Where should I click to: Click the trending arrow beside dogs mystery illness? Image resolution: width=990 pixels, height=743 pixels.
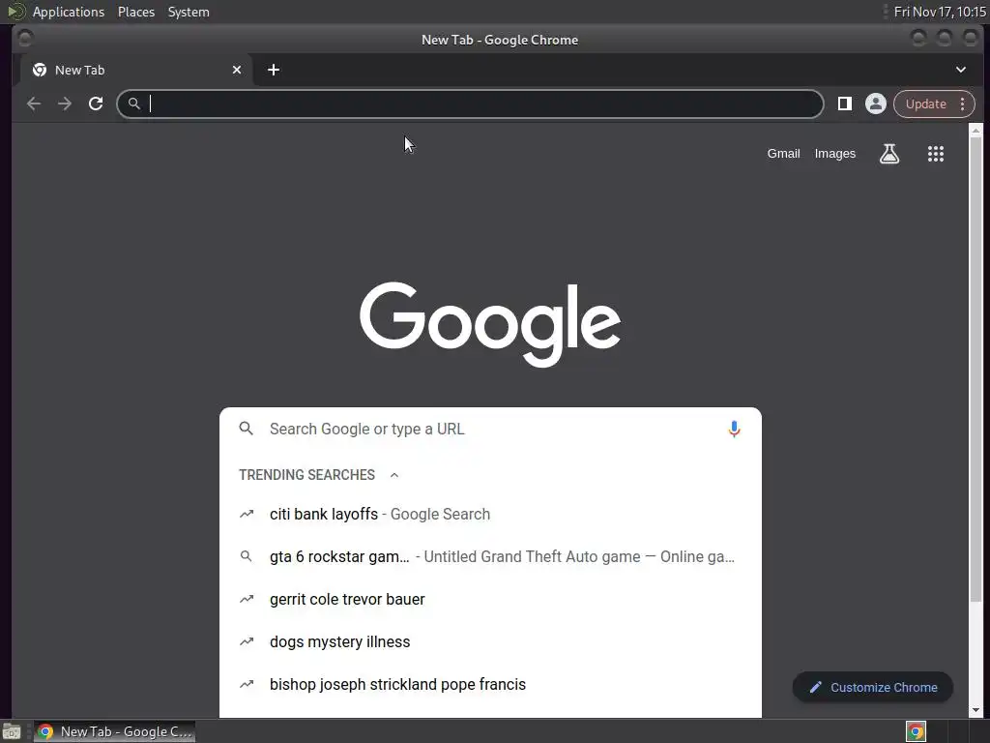pyautogui.click(x=247, y=642)
